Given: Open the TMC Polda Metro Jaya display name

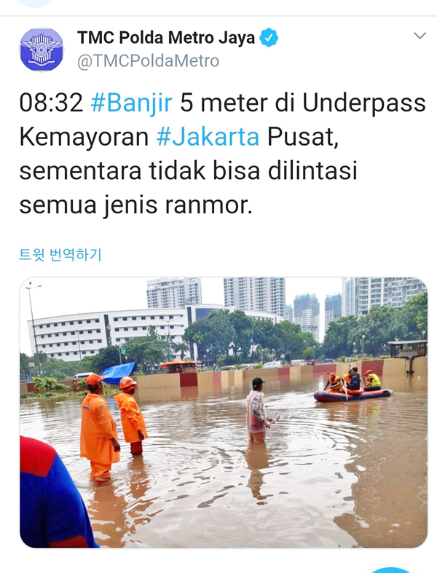Looking at the screenshot, I should point(166,38).
